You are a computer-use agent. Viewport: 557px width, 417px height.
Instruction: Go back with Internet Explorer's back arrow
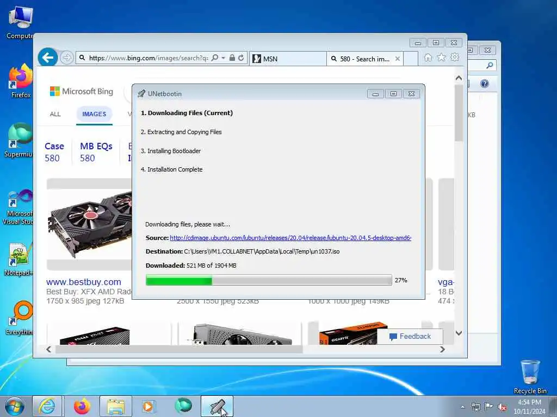coord(48,57)
